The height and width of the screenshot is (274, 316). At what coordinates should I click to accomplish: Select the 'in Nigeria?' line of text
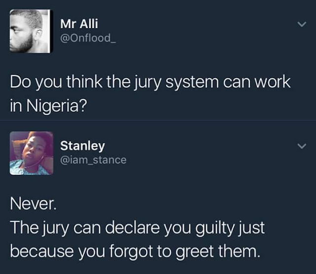(x=48, y=106)
